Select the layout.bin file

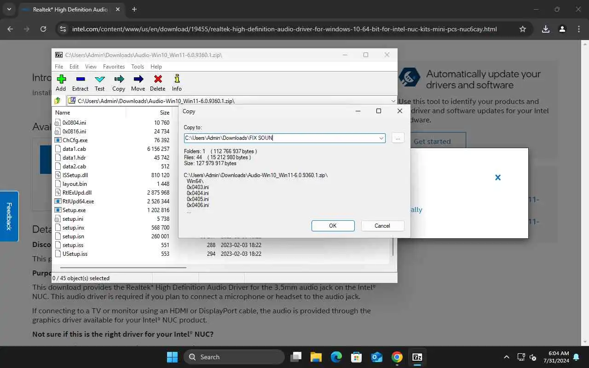tap(75, 184)
